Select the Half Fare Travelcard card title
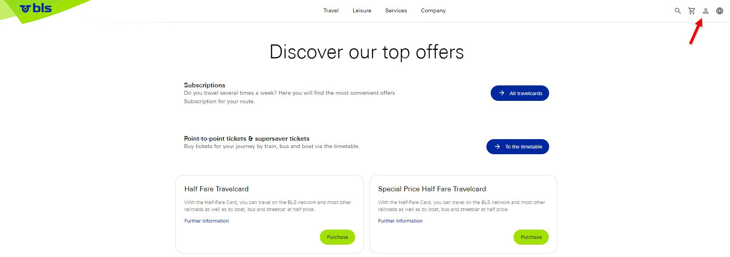730x257 pixels. point(216,189)
